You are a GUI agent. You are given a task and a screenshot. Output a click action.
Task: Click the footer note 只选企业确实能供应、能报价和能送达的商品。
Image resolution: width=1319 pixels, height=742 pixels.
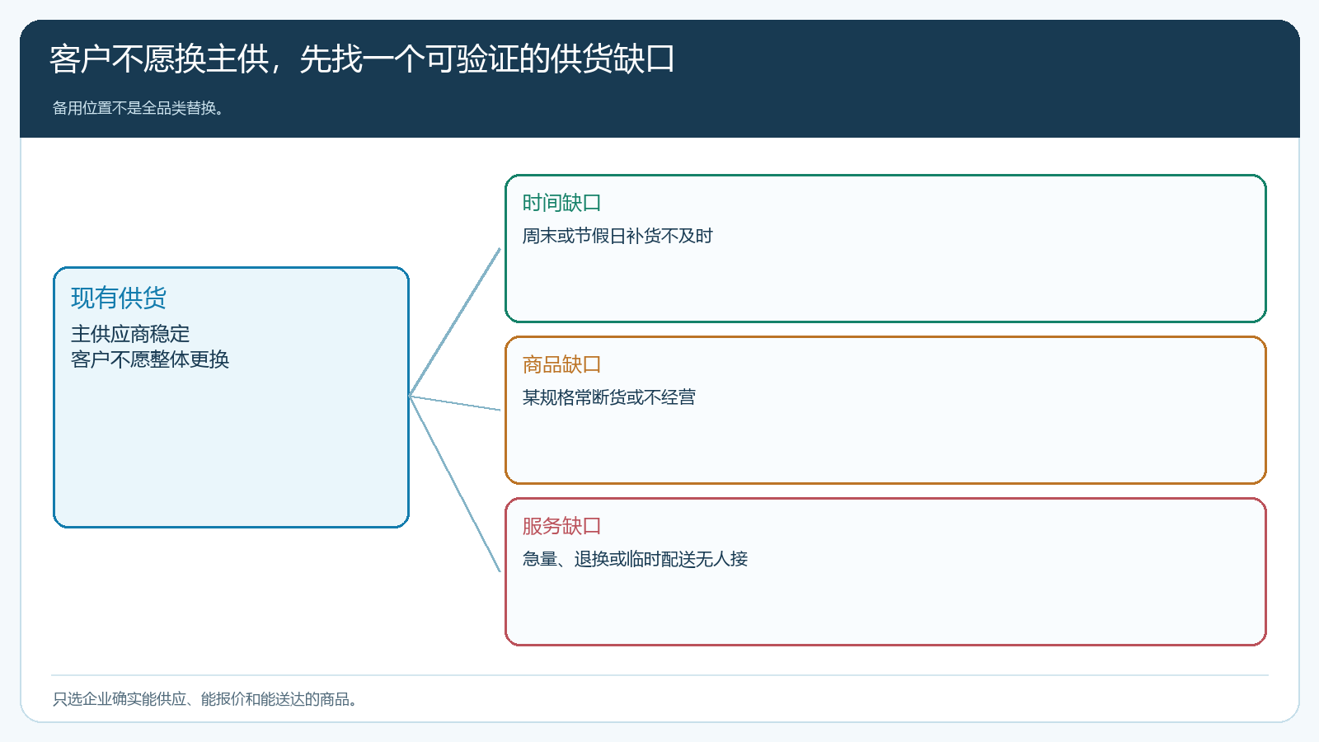[204, 699]
